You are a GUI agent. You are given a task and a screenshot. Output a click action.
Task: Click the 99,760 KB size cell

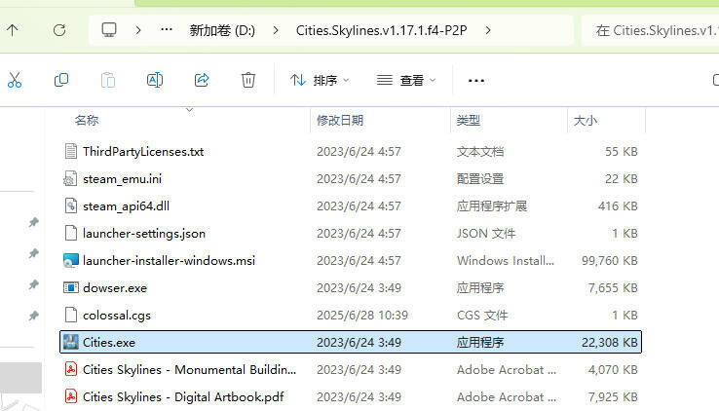pos(610,261)
